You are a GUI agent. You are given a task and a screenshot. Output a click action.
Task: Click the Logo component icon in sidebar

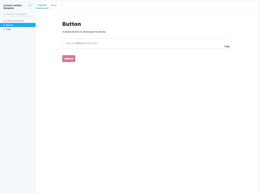pyautogui.click(x=4, y=29)
